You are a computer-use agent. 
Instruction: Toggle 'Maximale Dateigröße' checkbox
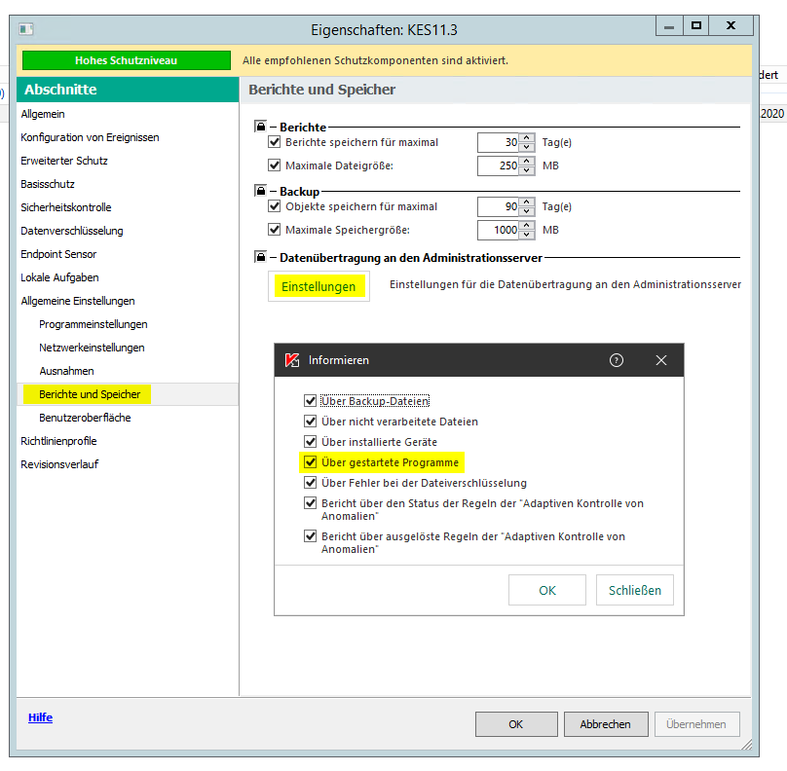pos(274,165)
